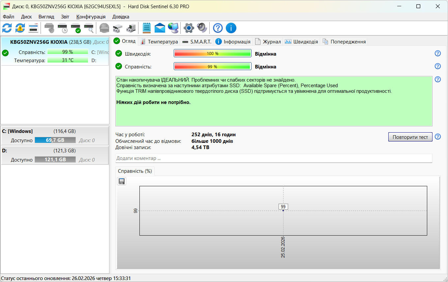The image size is (448, 282).
Task: Select the C: [Windows] partition entry
Action: tap(55, 136)
